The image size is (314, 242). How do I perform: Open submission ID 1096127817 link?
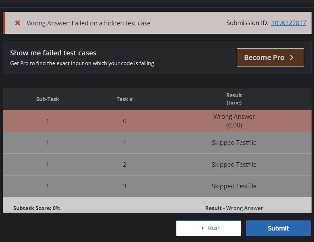click(x=289, y=23)
